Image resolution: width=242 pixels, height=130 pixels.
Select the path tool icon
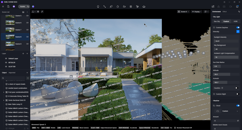[x=104, y=6]
